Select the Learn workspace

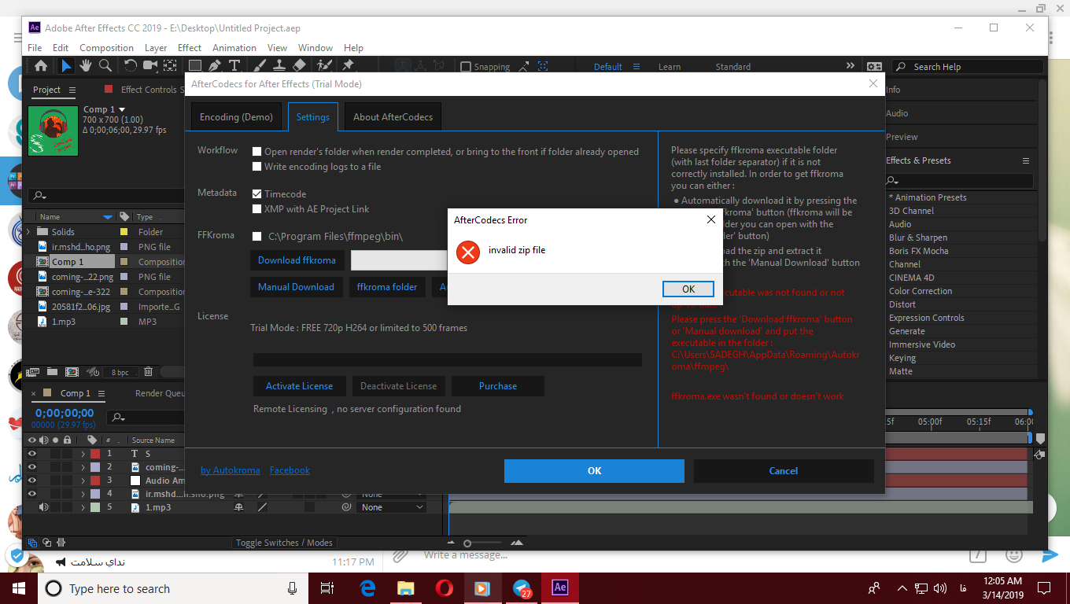click(670, 67)
